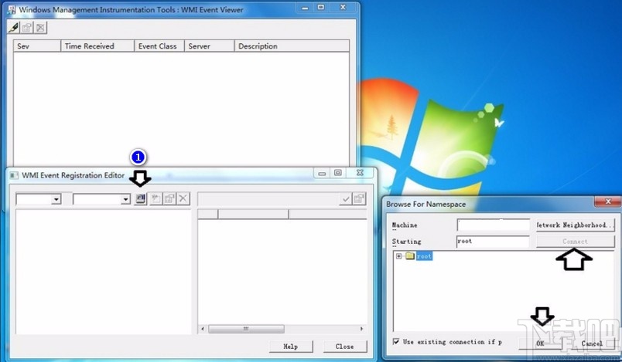622x362 pixels.
Task: Click the Connect button
Action: tap(576, 242)
